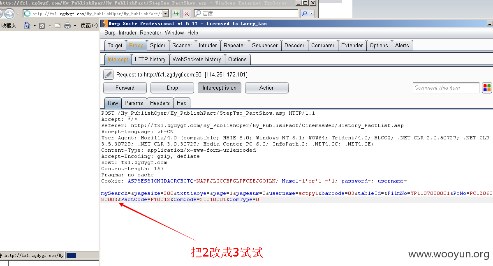Click IE status bar URL text
This screenshot has width=493, height=266.
(34, 255)
